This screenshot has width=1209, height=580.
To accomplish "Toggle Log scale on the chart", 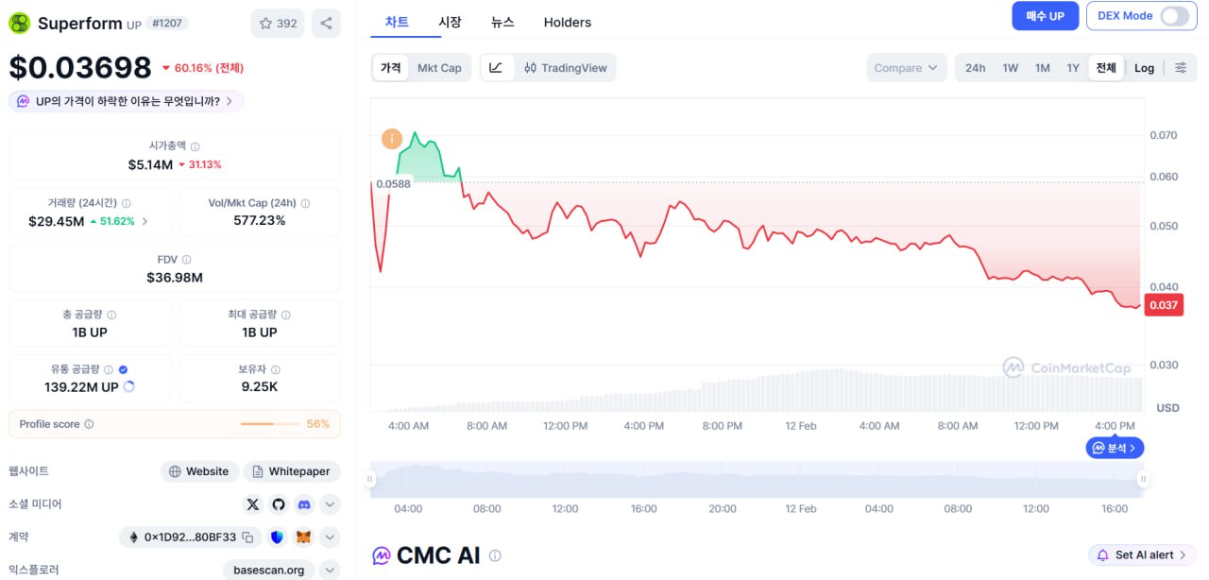I will click(x=1144, y=68).
